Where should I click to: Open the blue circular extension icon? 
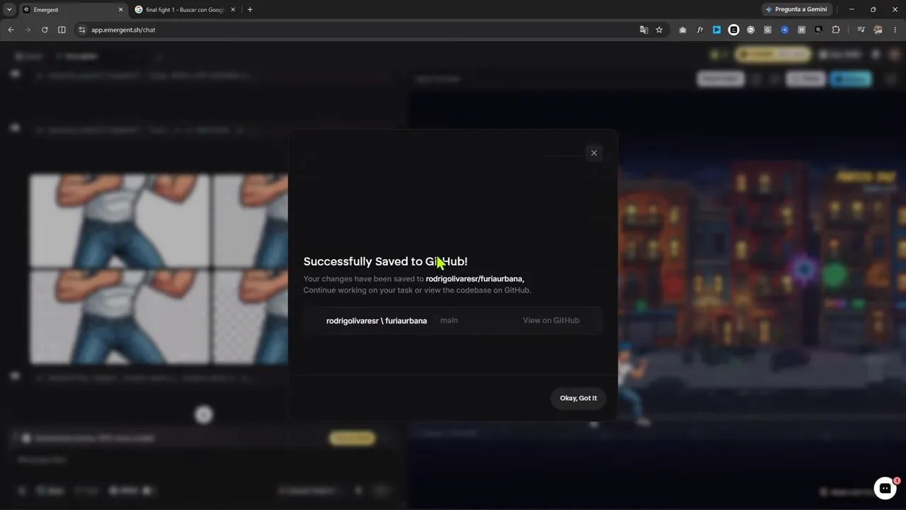[x=785, y=30]
